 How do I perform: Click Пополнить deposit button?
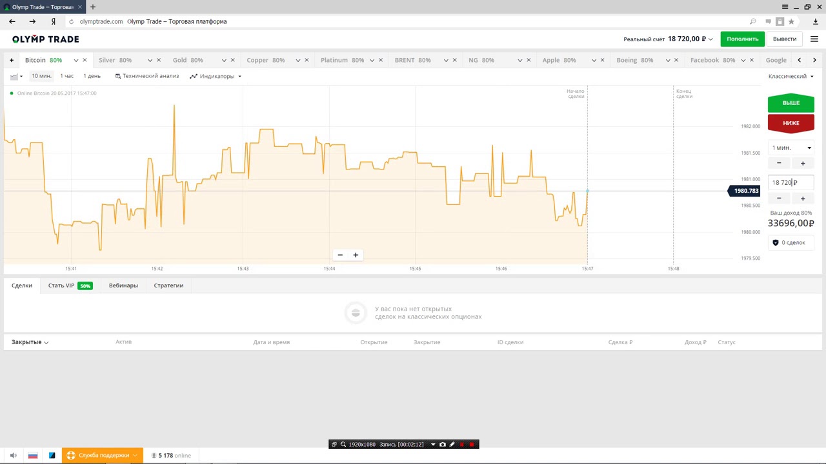point(742,39)
